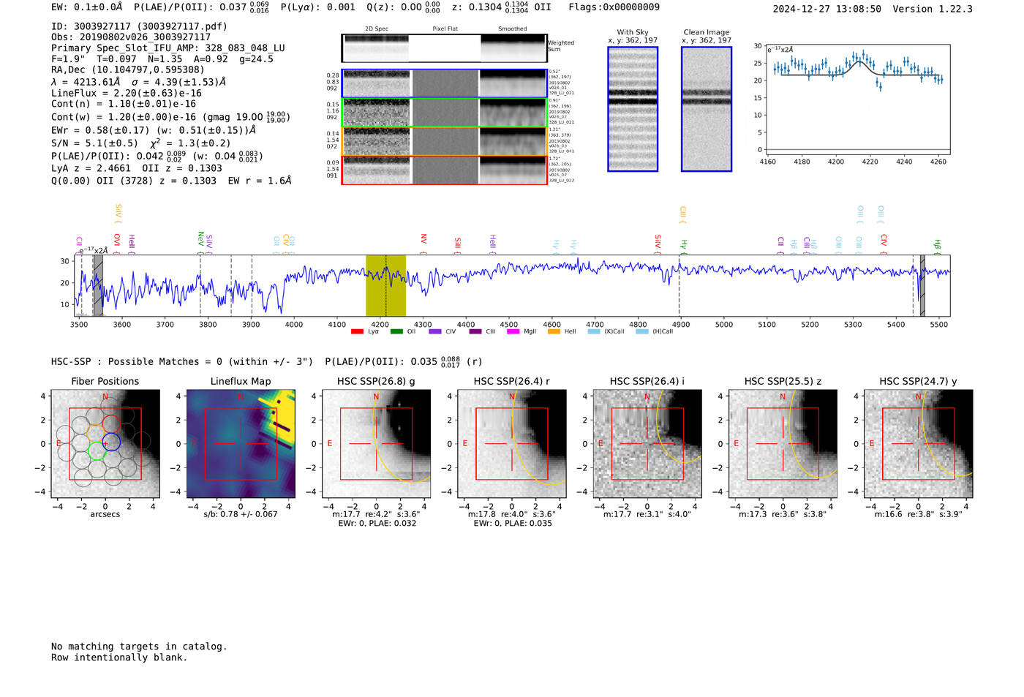Click the 'Primary Spec_Slot_IFU_AMP: 328_083_048_LU' line

tap(168, 48)
